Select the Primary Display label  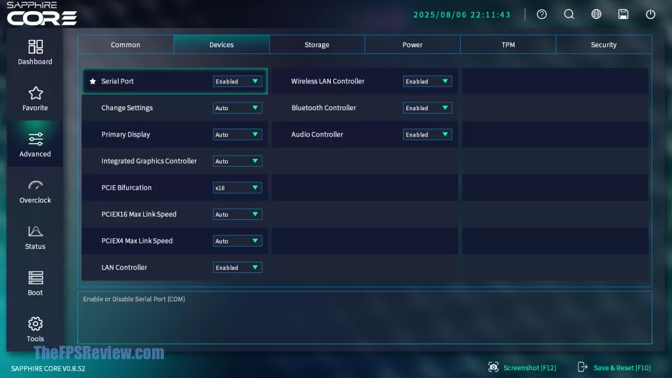click(125, 134)
